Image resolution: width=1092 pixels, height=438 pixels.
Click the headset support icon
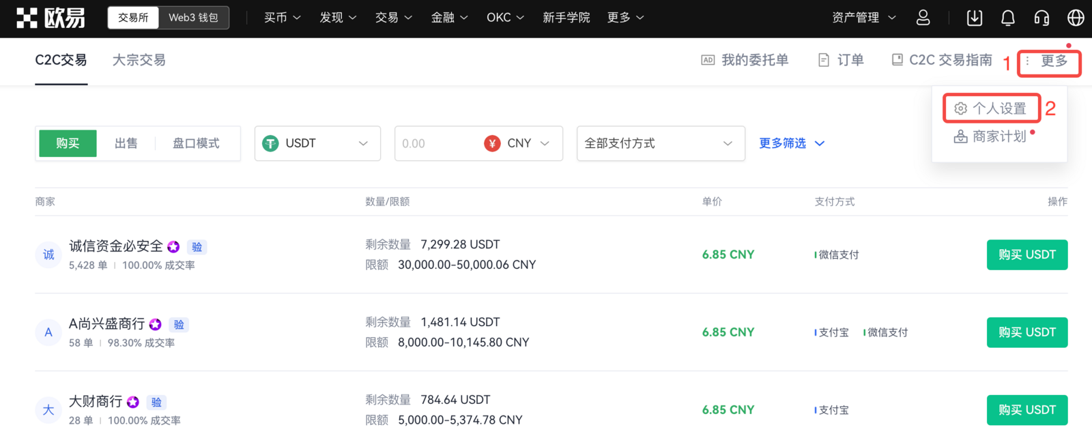1041,18
